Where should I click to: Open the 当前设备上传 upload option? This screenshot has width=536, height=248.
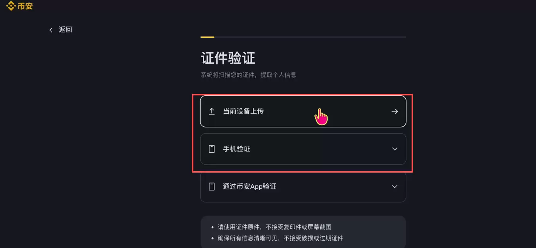pos(303,111)
